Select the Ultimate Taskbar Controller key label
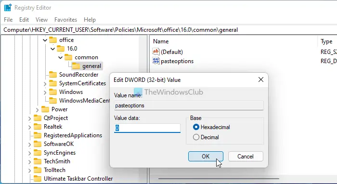The width and height of the screenshot is (337, 184). coord(78,179)
